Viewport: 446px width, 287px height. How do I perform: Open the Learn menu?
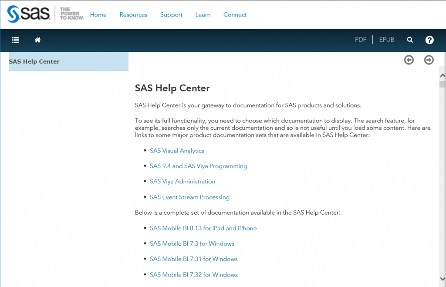click(x=203, y=15)
